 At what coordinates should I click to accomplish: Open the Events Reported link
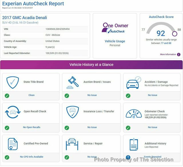coord(152,157)
